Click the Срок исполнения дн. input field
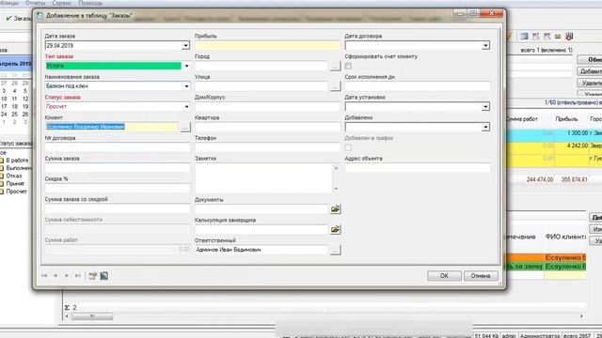Viewport: 602px width, 338px height. coord(418,86)
